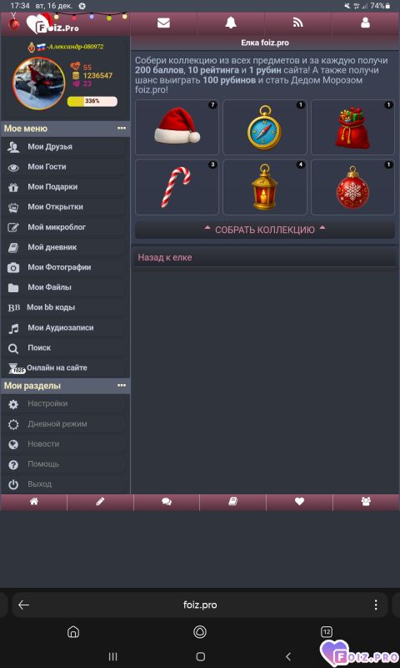Open the chat bubbles icon in bottom bar
The height and width of the screenshot is (668, 400).
point(167,502)
